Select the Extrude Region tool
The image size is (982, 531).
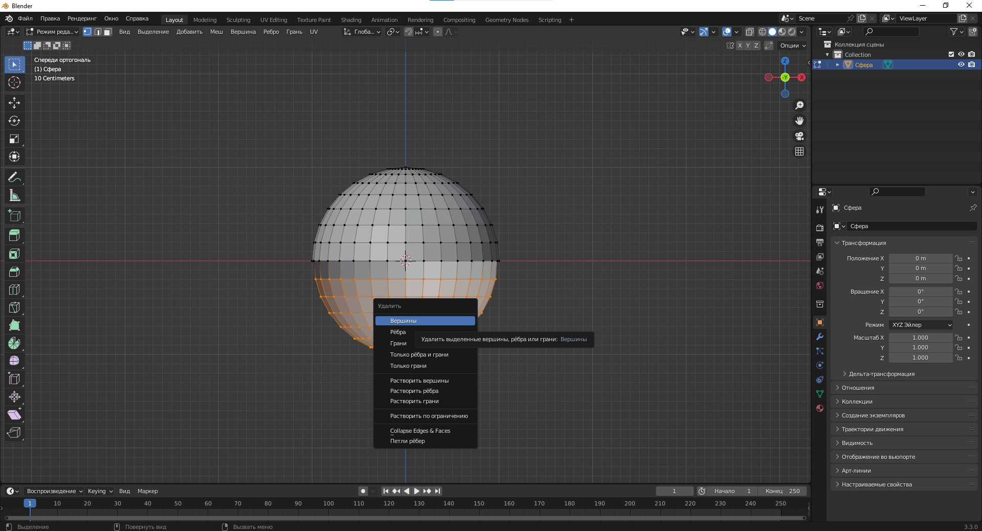(14, 236)
